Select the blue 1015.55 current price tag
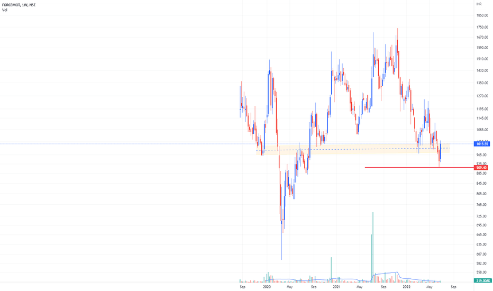Image resolution: width=493 pixels, height=291 pixels. pos(482,144)
